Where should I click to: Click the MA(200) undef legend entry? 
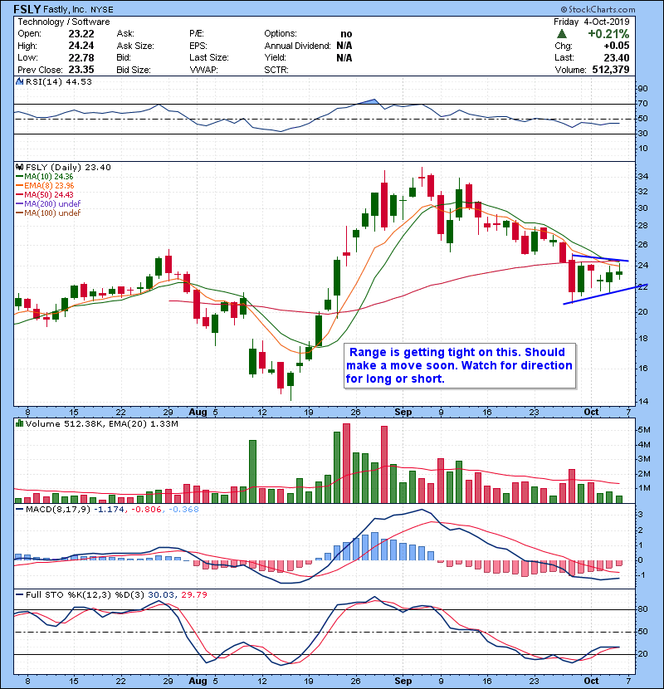48,203
